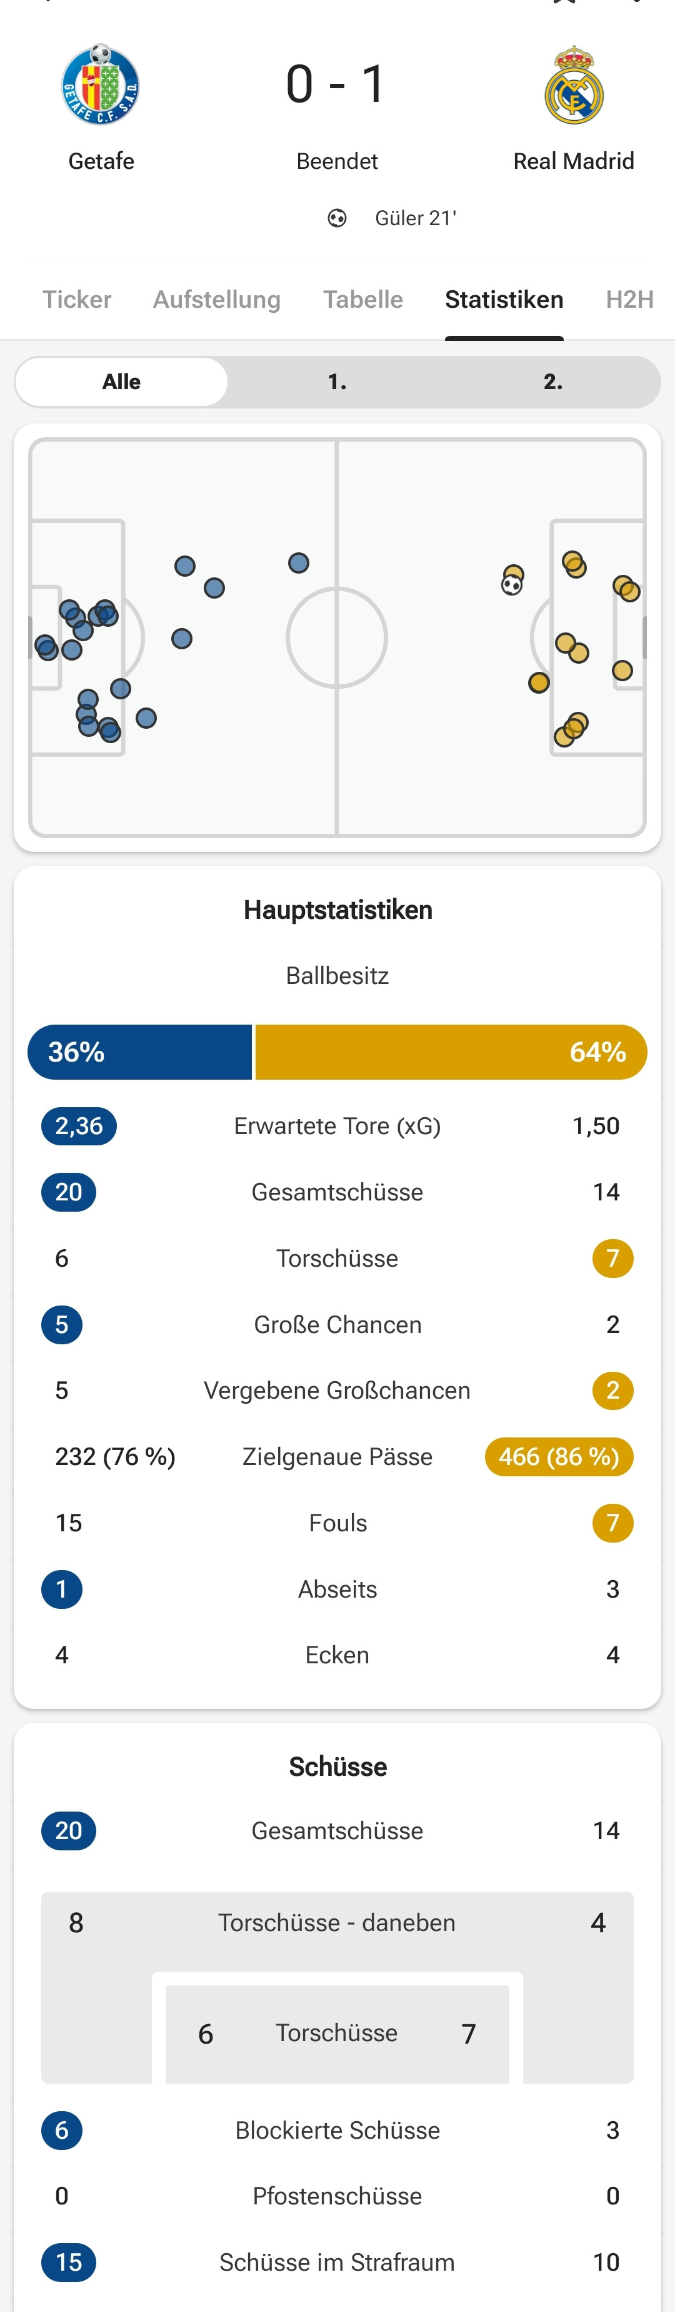Tap the goal ball icon beside Güler 21'
675x2312 pixels.
[337, 218]
